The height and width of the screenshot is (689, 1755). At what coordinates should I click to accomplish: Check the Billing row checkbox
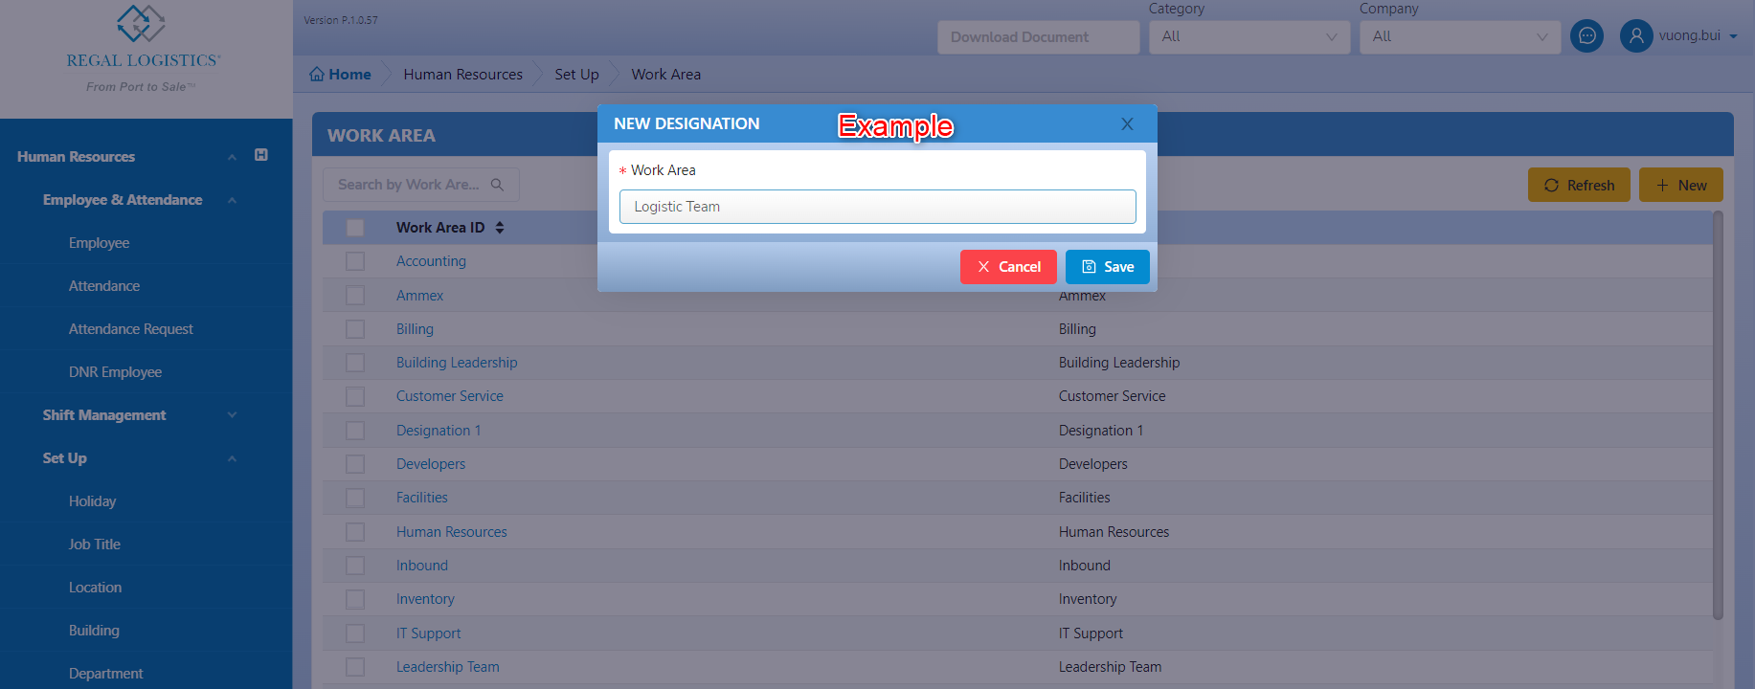pyautogui.click(x=355, y=329)
